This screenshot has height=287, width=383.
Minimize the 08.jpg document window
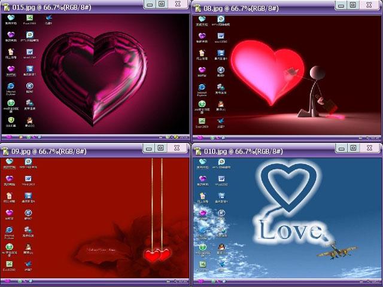tap(341, 5)
